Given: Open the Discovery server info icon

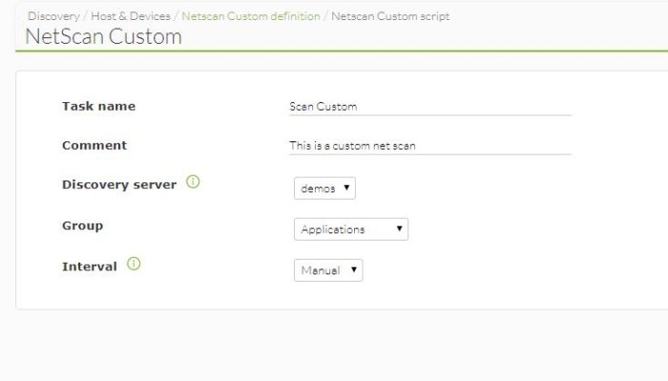Looking at the screenshot, I should (x=193, y=182).
